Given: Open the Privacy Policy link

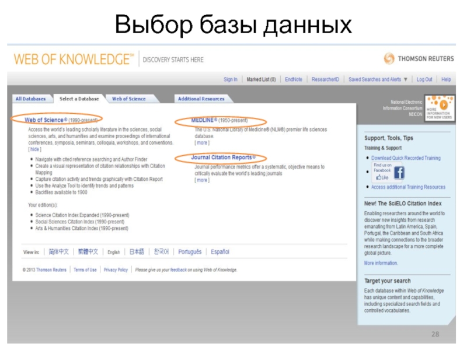Looking at the screenshot, I should (116, 270).
